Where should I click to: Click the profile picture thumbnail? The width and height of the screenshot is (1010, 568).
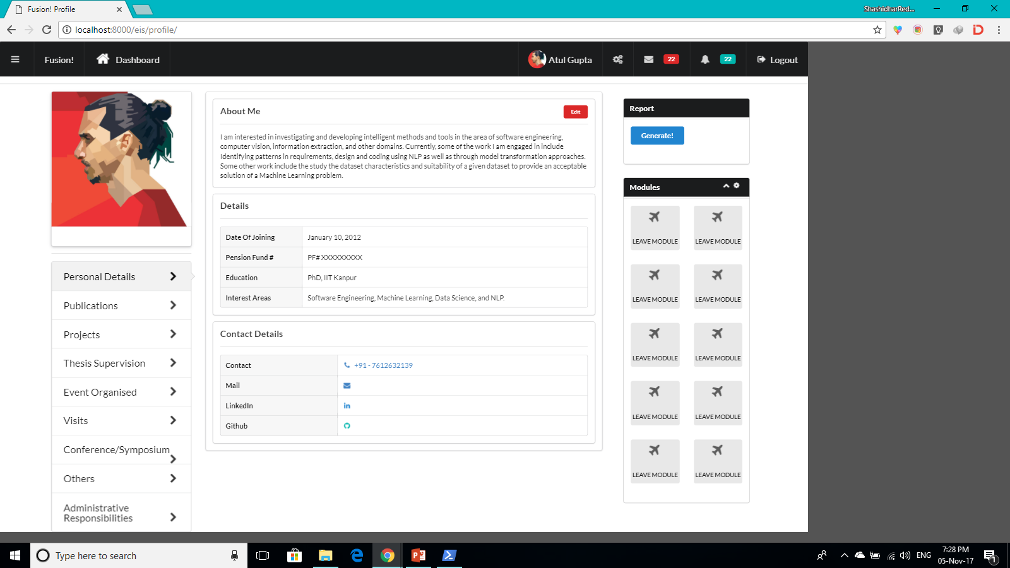(119, 159)
